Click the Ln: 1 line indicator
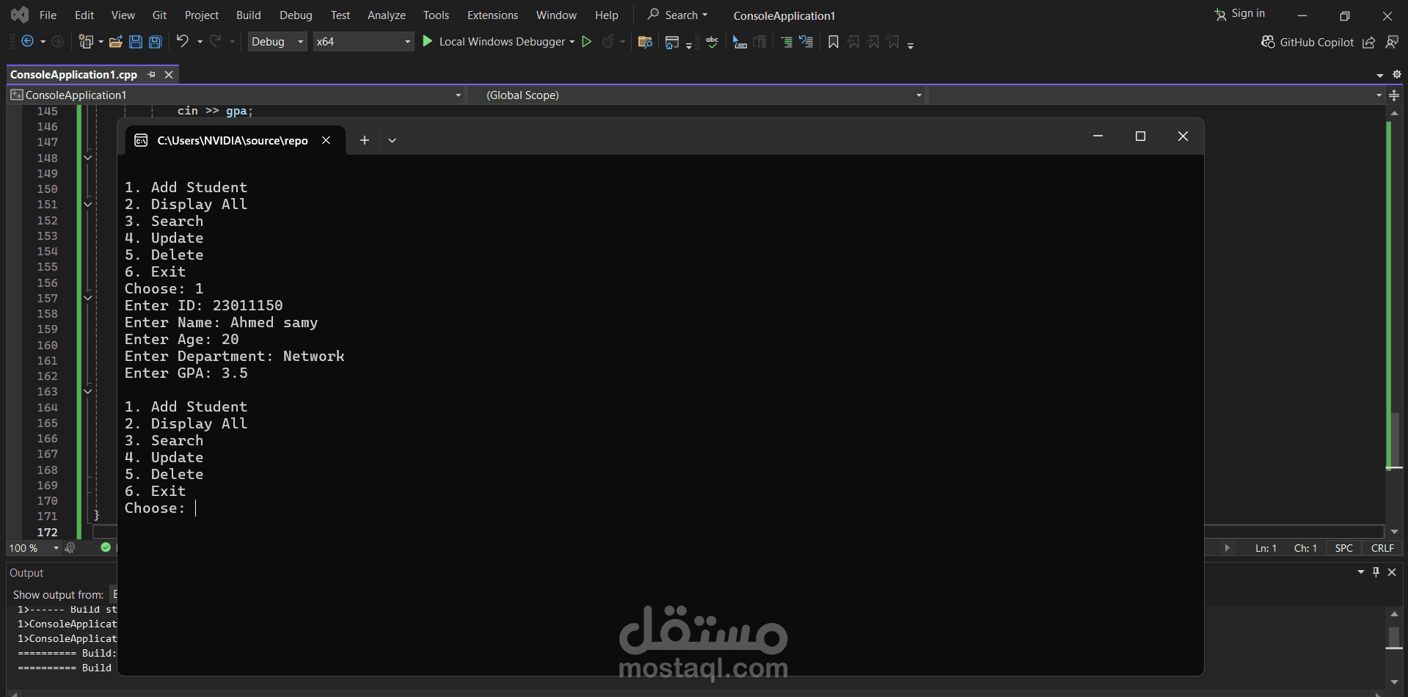Viewport: 1408px width, 697px height. pos(1266,548)
